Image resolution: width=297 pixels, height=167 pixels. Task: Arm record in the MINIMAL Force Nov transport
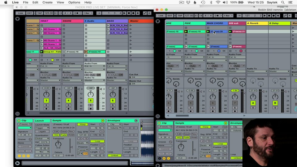[133, 13]
